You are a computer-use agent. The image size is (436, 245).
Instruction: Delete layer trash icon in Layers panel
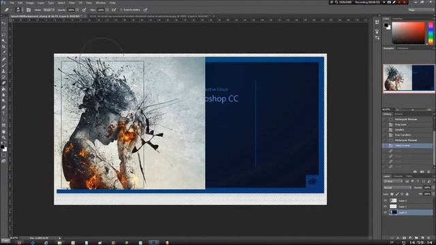pyautogui.click(x=429, y=238)
